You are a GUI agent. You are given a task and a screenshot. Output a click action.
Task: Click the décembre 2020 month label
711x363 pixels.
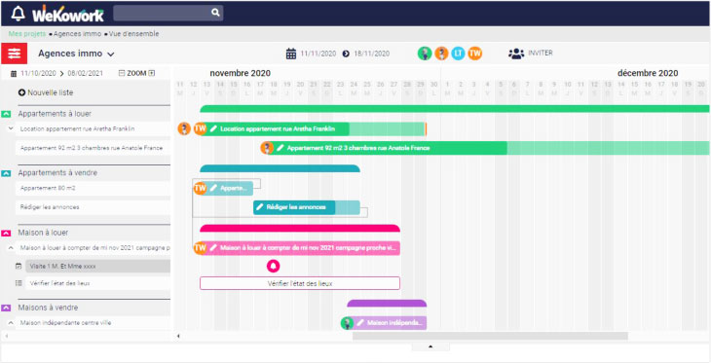[648, 73]
